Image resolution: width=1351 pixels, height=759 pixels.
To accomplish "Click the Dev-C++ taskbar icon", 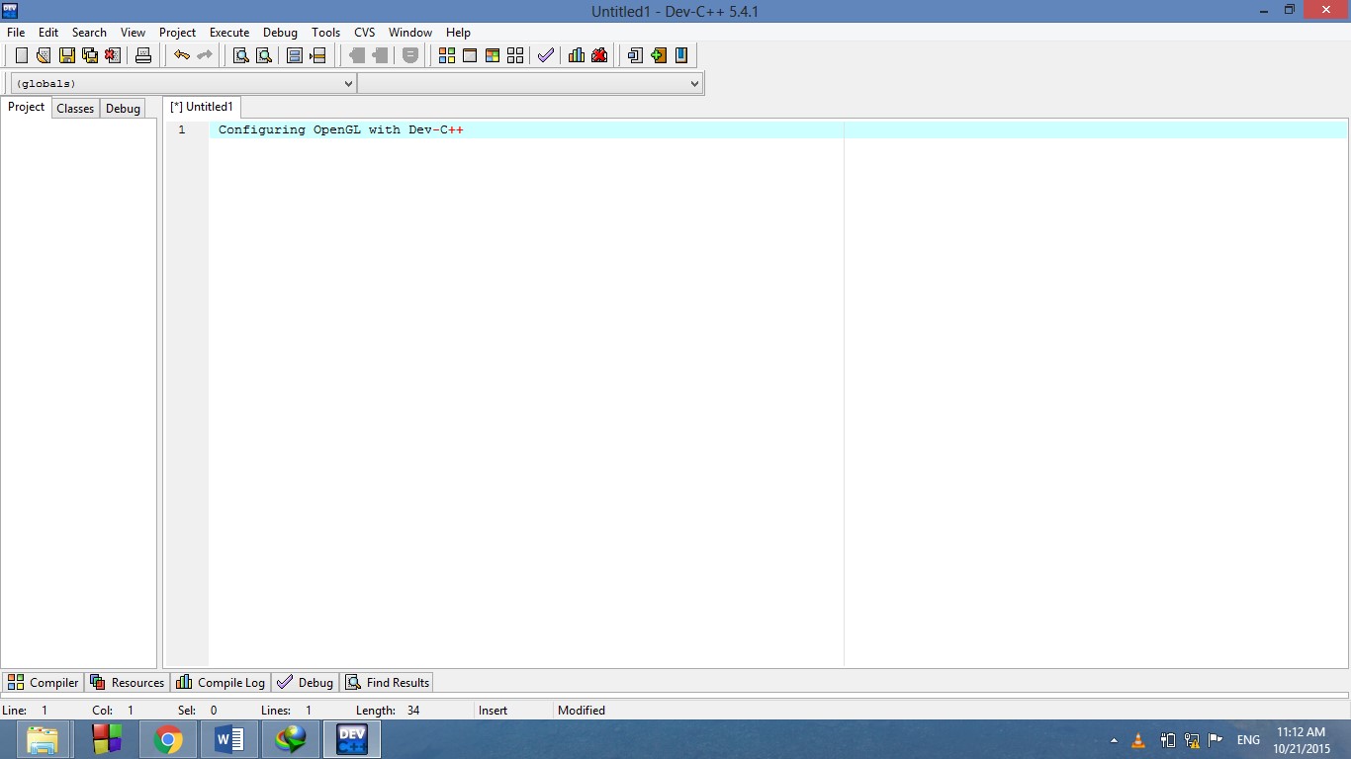I will click(352, 739).
